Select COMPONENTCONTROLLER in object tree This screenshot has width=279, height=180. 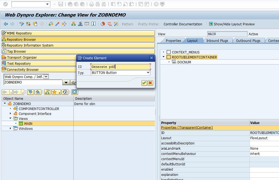point(39,109)
